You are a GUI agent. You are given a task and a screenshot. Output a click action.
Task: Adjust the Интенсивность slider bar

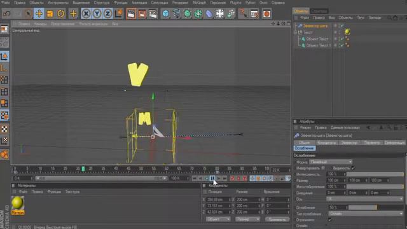click(375, 174)
